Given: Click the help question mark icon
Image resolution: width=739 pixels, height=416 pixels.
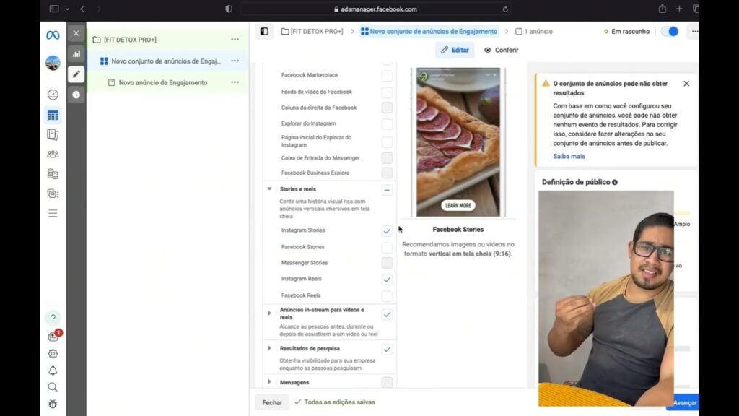Looking at the screenshot, I should click(x=53, y=318).
